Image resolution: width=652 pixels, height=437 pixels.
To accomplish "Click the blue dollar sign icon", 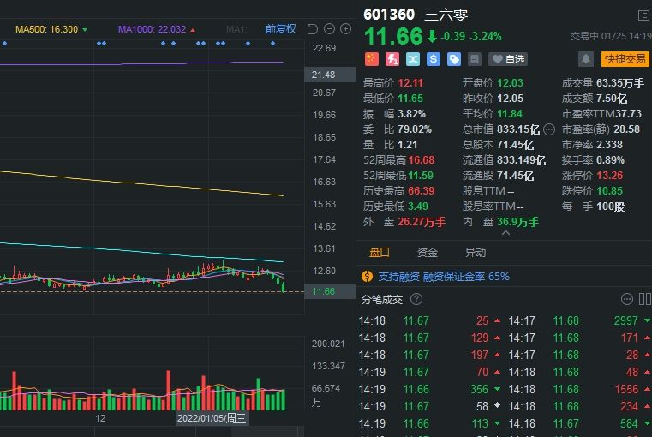I will 434,59.
